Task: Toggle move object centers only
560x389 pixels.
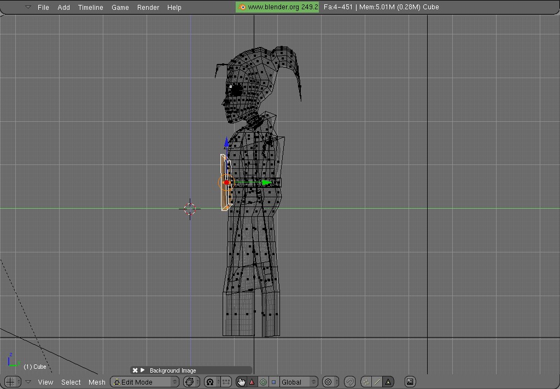Action: [x=226, y=382]
